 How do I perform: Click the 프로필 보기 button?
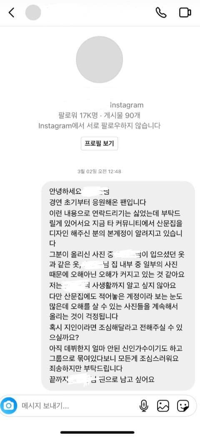pyautogui.click(x=99, y=144)
